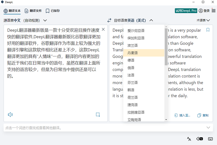Clear source text with the X icon

tap(103, 29)
